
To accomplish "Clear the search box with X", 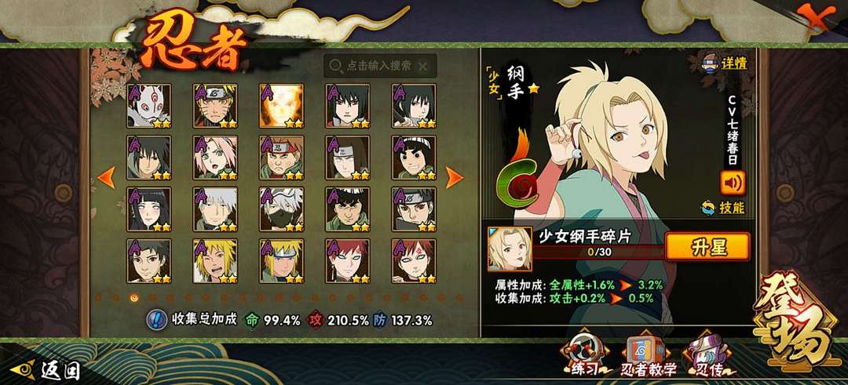I will coord(423,67).
